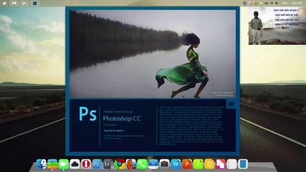Click the first white taskbar app button

click(14, 3)
